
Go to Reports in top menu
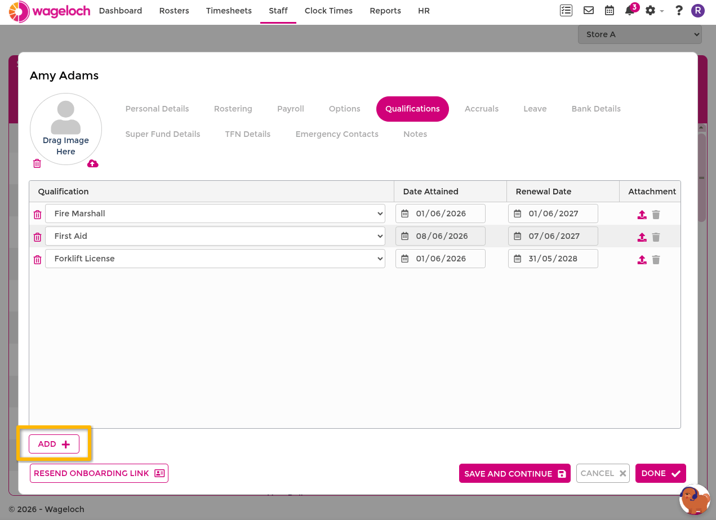(385, 11)
